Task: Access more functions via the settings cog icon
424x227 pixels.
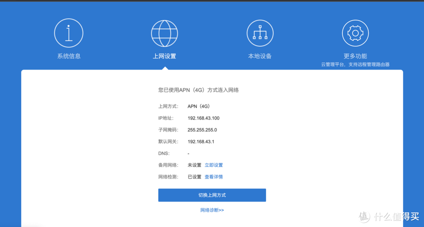Action: point(355,33)
